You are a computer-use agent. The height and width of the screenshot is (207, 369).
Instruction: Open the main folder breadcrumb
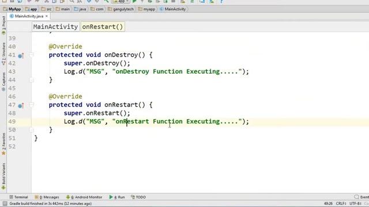point(63,9)
